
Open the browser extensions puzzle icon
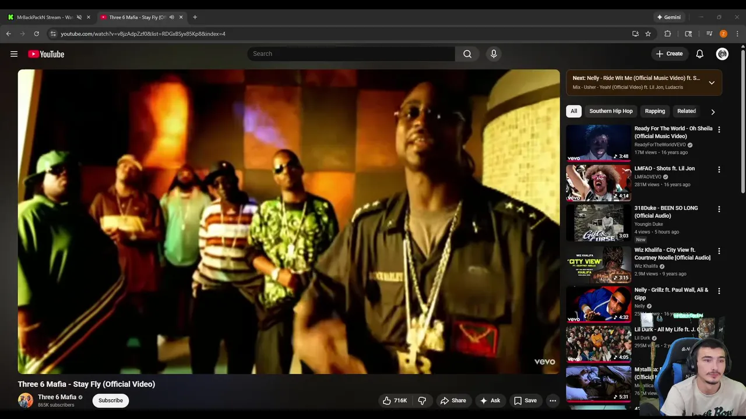668,34
